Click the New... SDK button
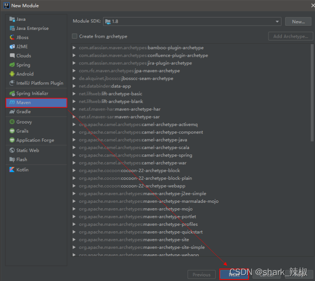Viewport: 315px width, 281px height. point(298,22)
